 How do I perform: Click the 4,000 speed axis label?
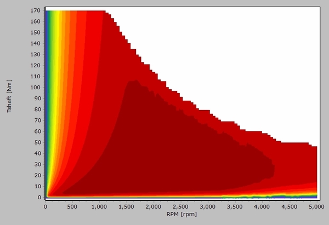[262, 207]
